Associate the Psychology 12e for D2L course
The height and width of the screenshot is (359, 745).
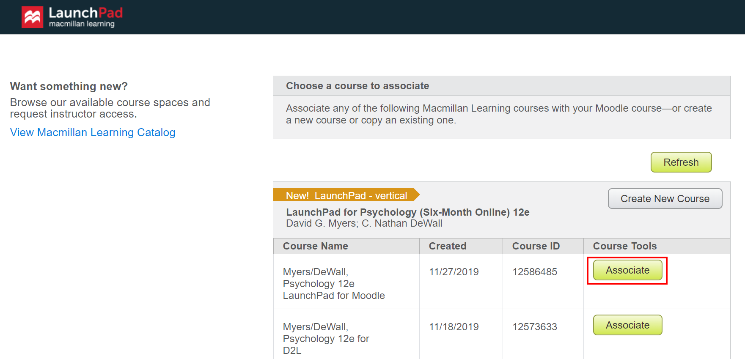coord(627,325)
